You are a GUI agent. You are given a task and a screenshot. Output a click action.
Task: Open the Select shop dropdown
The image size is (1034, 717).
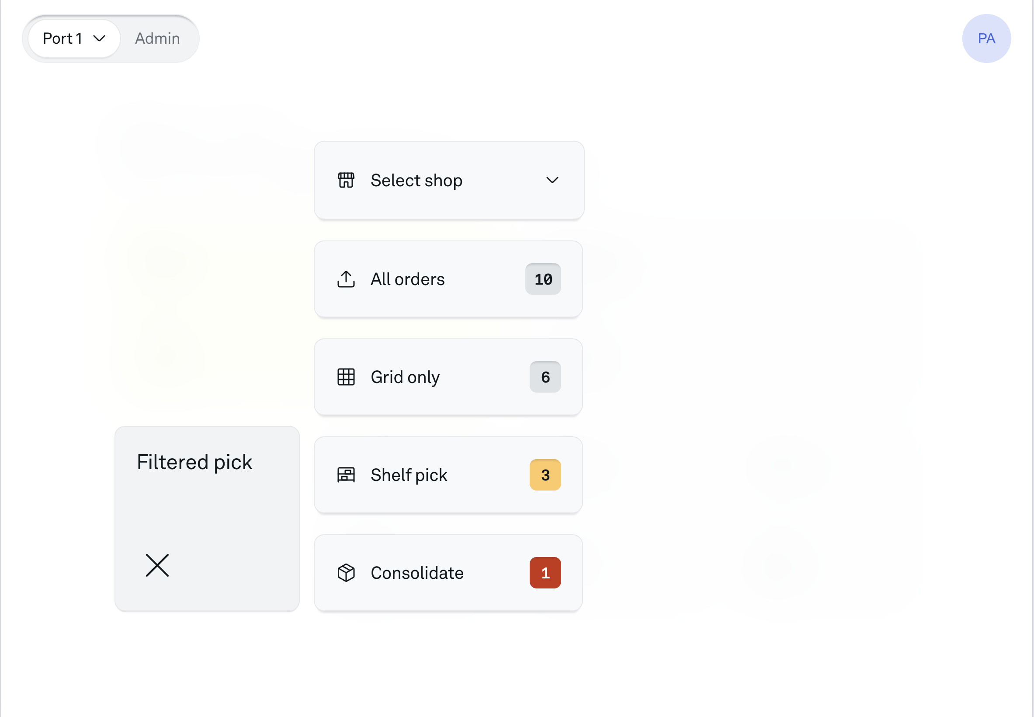449,180
